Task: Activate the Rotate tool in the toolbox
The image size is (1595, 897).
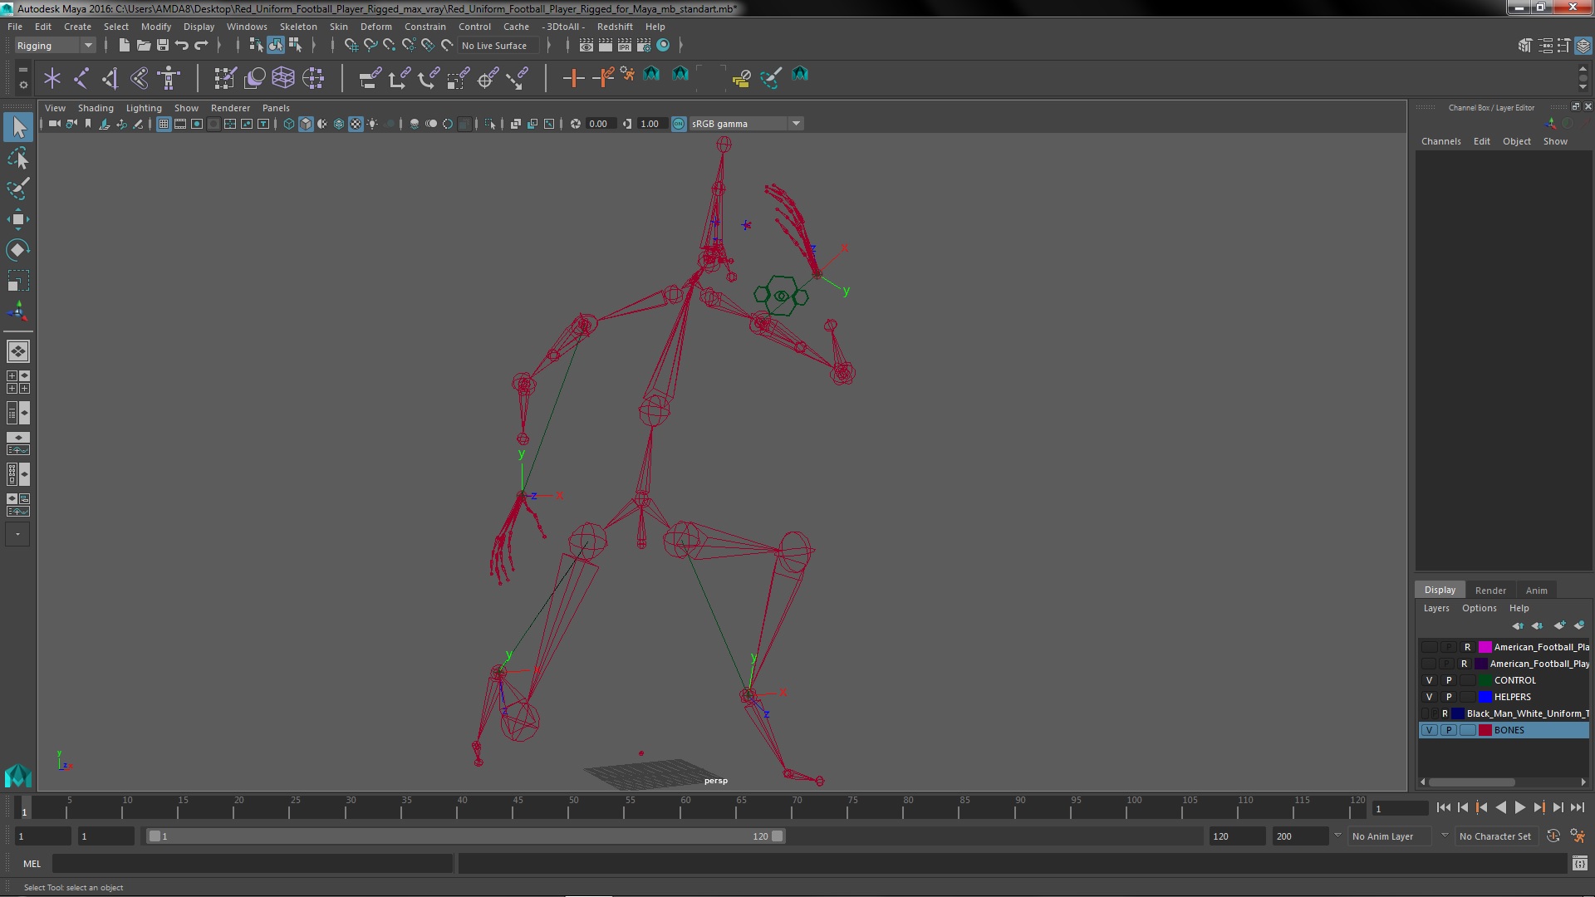Action: coord(17,250)
